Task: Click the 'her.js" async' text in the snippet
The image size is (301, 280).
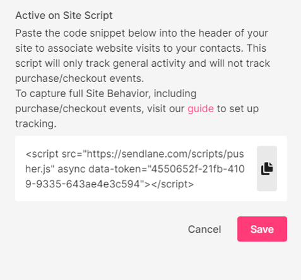Action: point(56,169)
